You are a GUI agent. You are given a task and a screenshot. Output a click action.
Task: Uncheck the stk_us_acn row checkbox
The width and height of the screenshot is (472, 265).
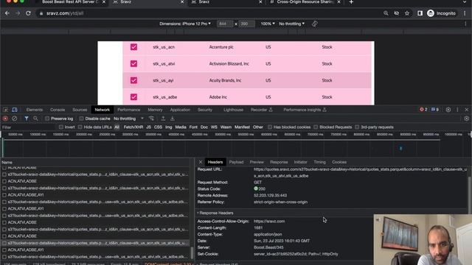coord(133,47)
